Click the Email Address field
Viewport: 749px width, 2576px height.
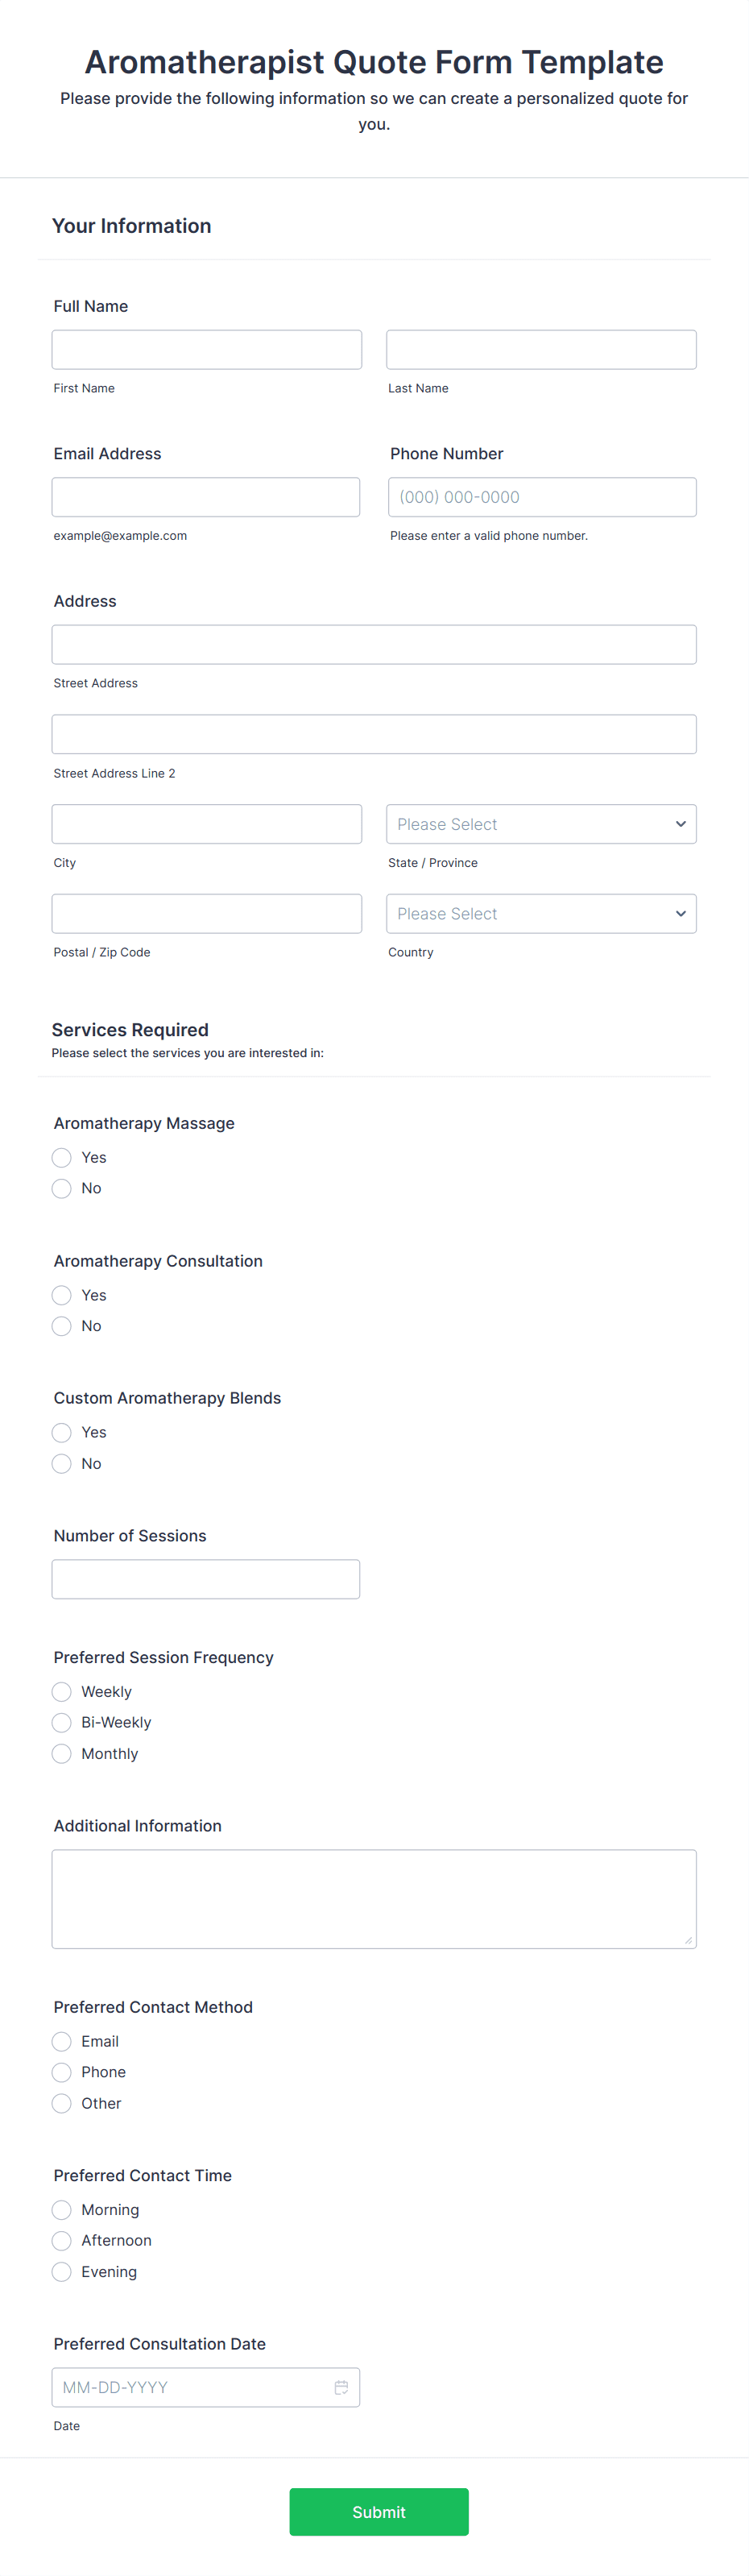(x=206, y=497)
